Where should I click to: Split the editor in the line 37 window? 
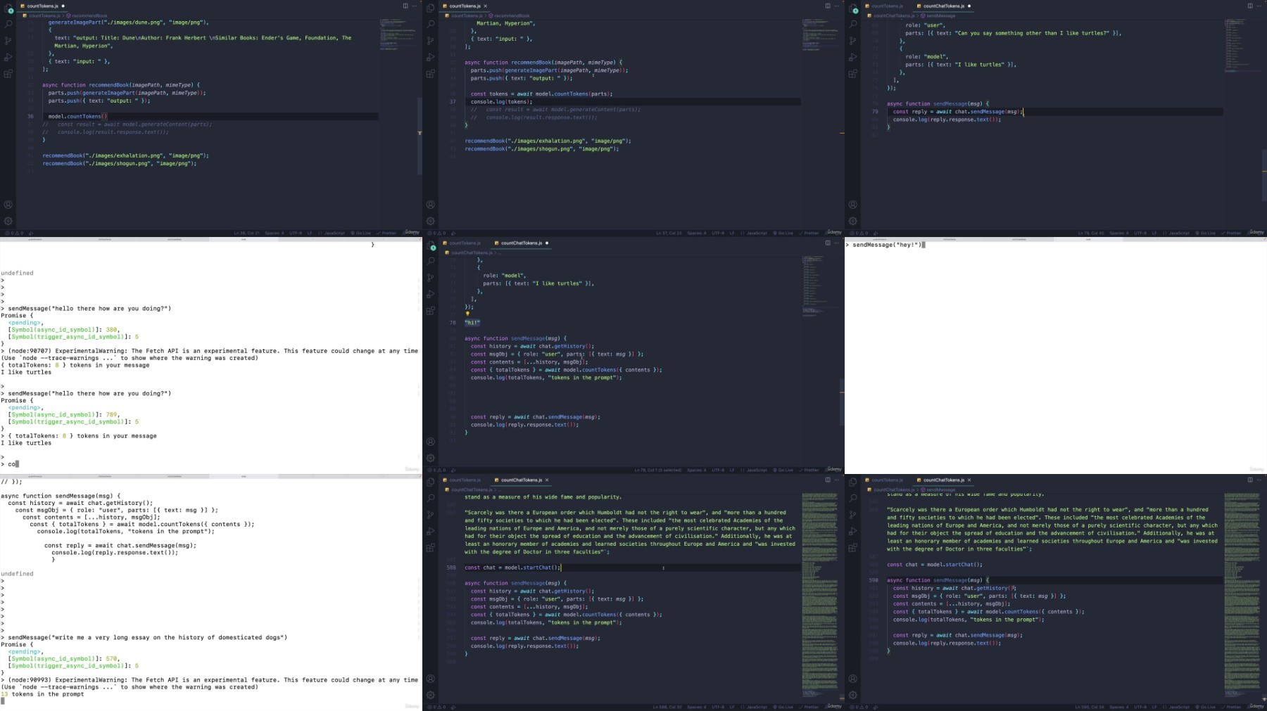(828, 6)
